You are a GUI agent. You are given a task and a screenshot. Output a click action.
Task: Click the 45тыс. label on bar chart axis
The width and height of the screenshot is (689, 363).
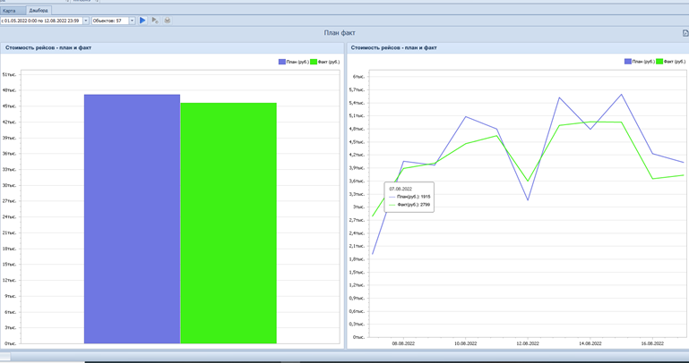pyautogui.click(x=9, y=106)
